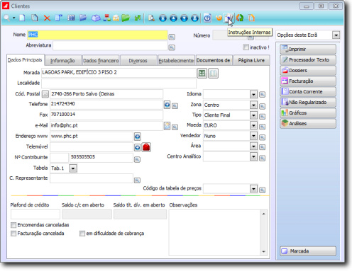Click the envelope mail toolbar icon

point(116,18)
